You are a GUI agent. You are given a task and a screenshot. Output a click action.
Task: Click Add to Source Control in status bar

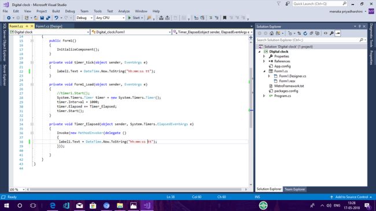(351, 197)
